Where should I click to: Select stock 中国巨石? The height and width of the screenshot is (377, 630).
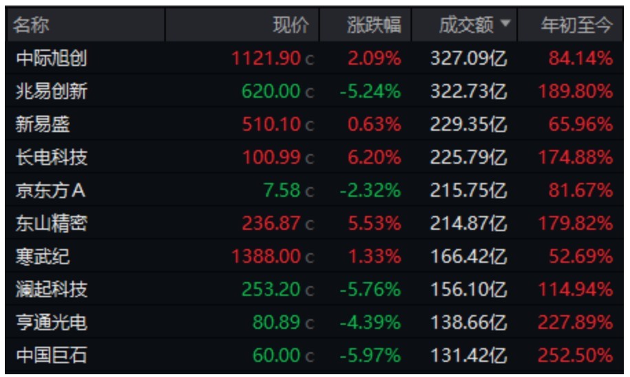point(52,355)
